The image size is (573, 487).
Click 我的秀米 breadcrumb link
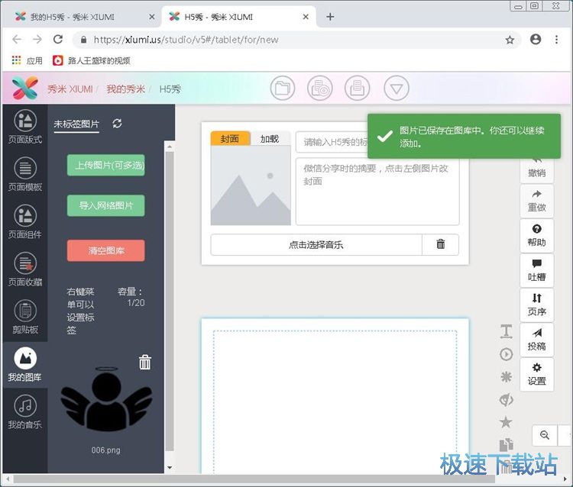coord(126,89)
